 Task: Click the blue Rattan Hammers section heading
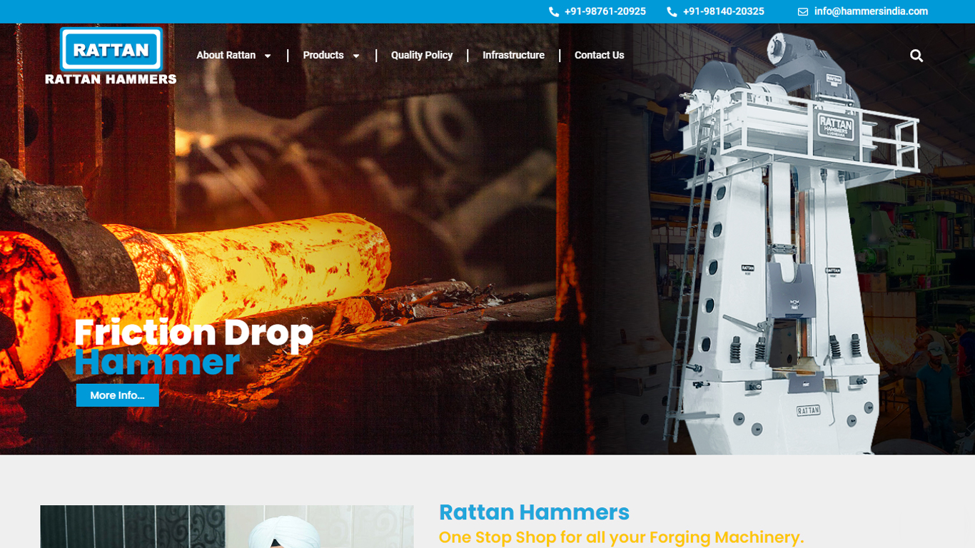click(x=534, y=512)
